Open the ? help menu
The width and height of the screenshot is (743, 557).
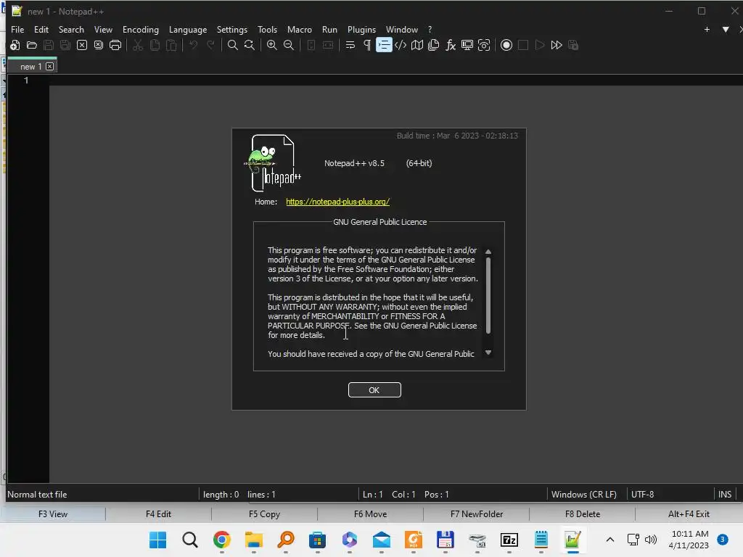pyautogui.click(x=430, y=29)
